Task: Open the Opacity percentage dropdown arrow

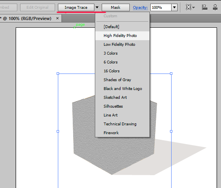Action: [x=174, y=7]
